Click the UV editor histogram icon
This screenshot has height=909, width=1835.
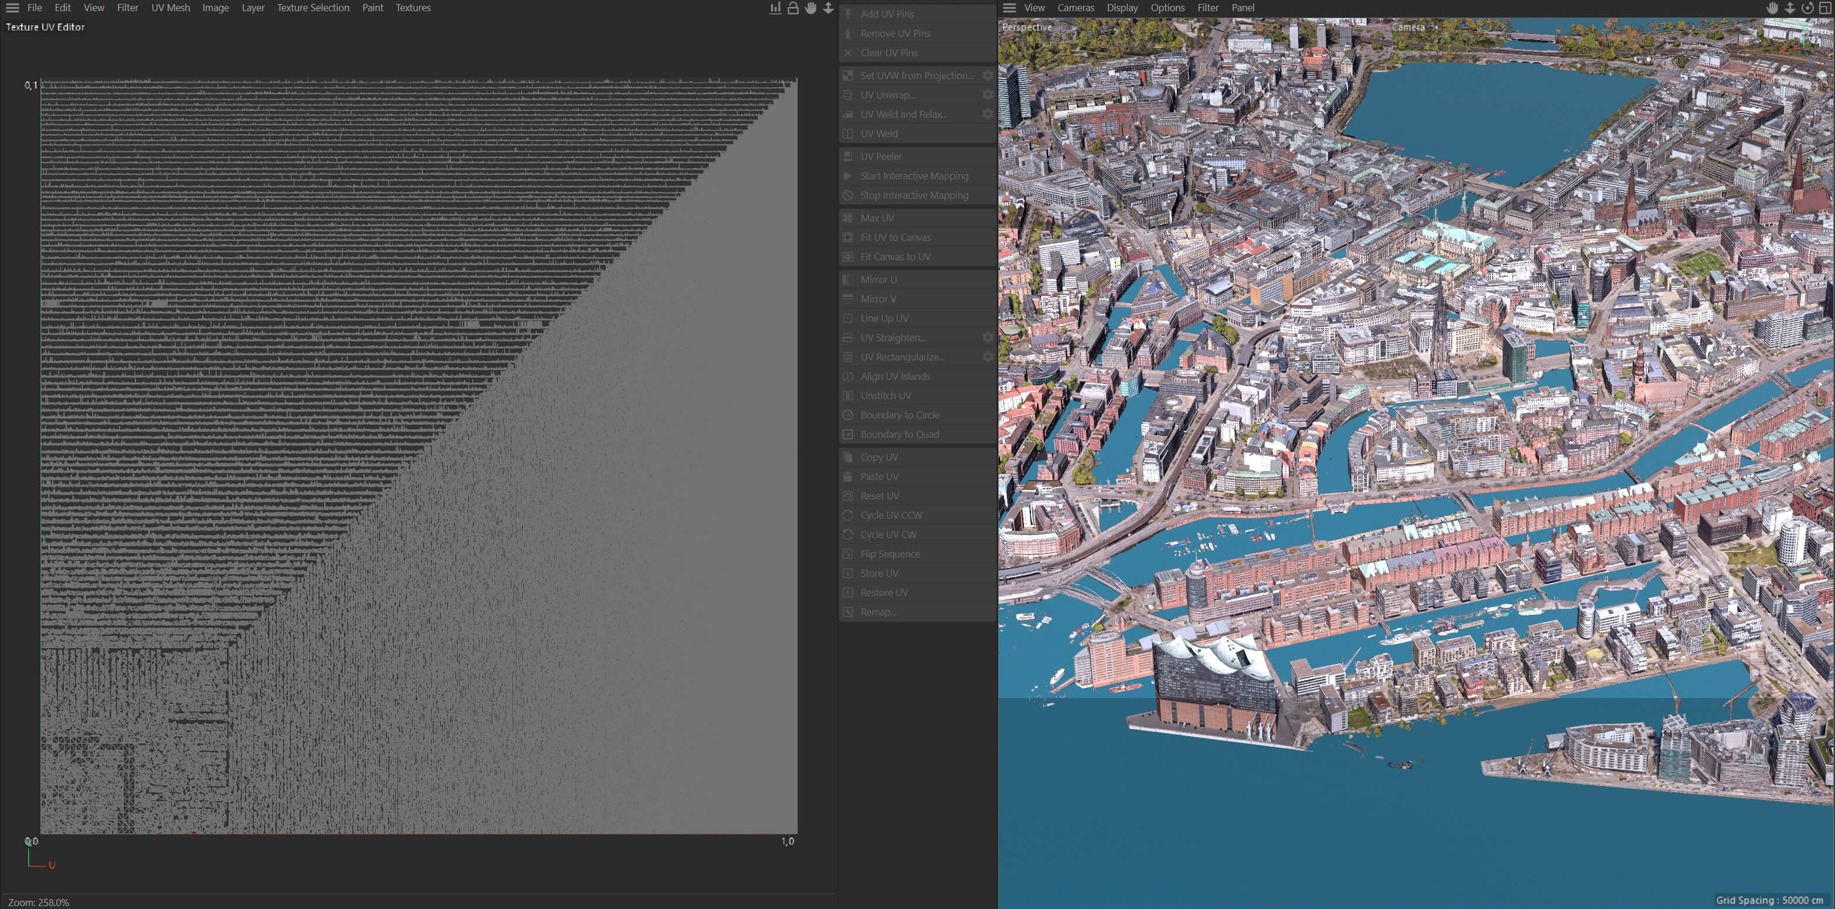pyautogui.click(x=775, y=8)
